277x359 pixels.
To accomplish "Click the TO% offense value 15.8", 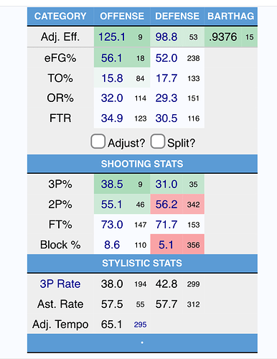I will [x=112, y=78].
